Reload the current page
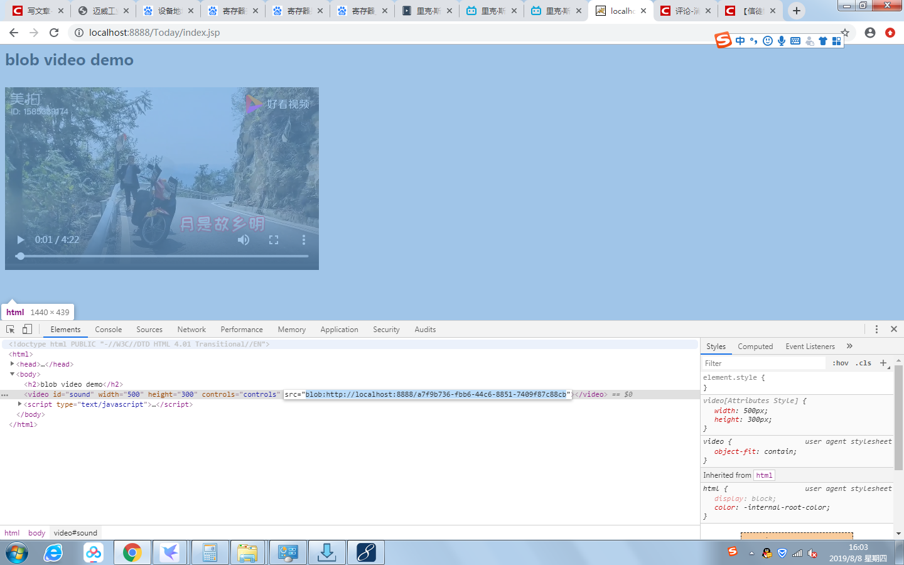 pos(54,33)
